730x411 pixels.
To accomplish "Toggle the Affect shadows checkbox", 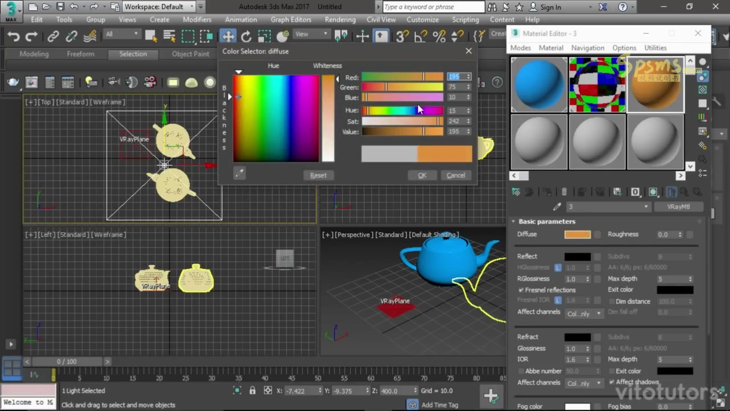I will tap(611, 382).
